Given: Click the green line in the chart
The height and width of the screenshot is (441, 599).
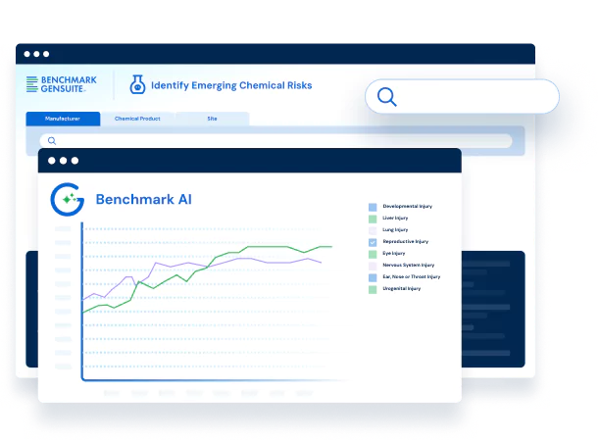Looking at the screenshot, I should (268, 247).
